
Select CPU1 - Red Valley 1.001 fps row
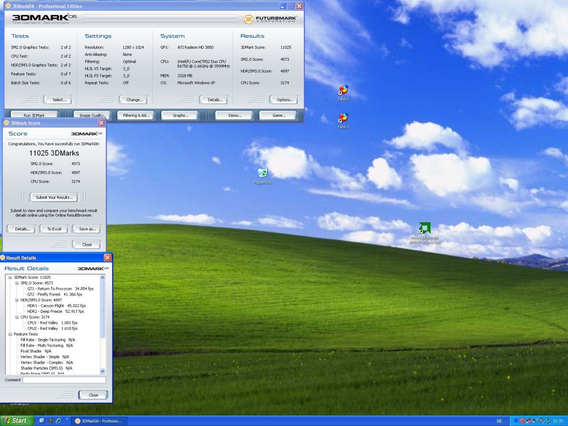(x=52, y=323)
